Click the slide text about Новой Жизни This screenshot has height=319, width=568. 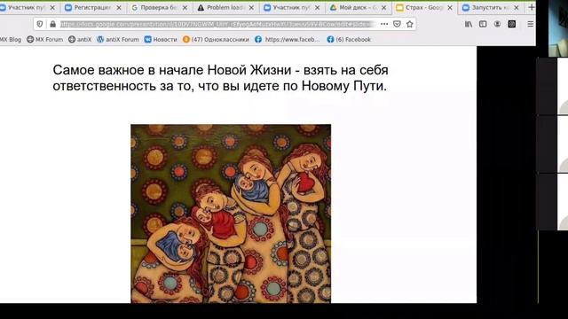coord(220,78)
